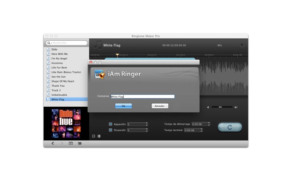Click the forward arrow in bottom toolbar
Screen dimensions: 292x182
click(62, 143)
